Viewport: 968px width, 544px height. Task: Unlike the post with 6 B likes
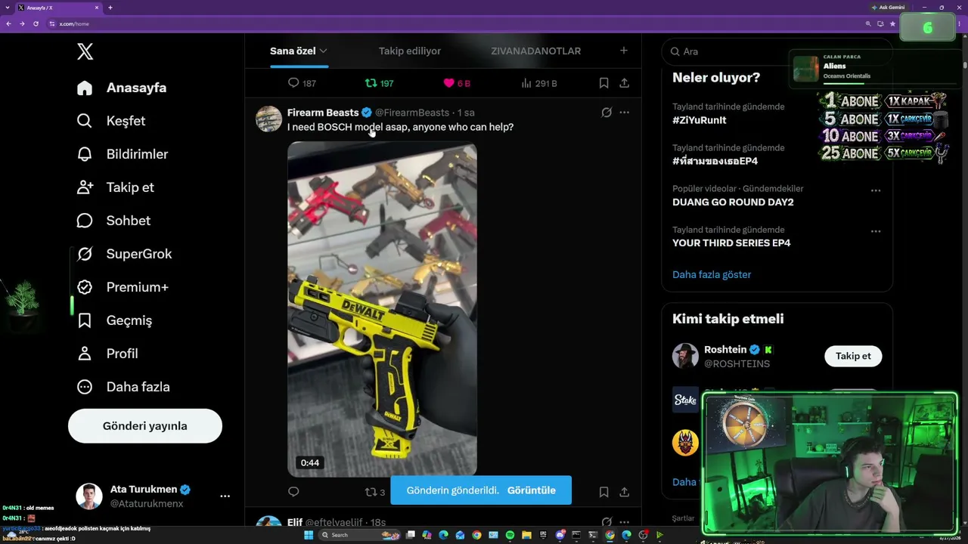[457, 83]
